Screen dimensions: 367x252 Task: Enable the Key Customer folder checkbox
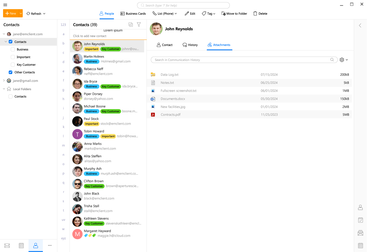click(13, 65)
